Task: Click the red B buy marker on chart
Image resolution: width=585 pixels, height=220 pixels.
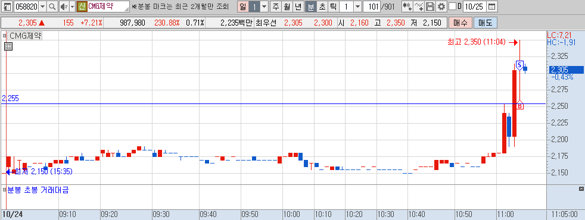Action: point(519,105)
